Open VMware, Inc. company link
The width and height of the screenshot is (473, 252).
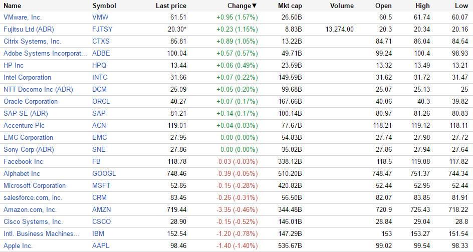pos(23,18)
